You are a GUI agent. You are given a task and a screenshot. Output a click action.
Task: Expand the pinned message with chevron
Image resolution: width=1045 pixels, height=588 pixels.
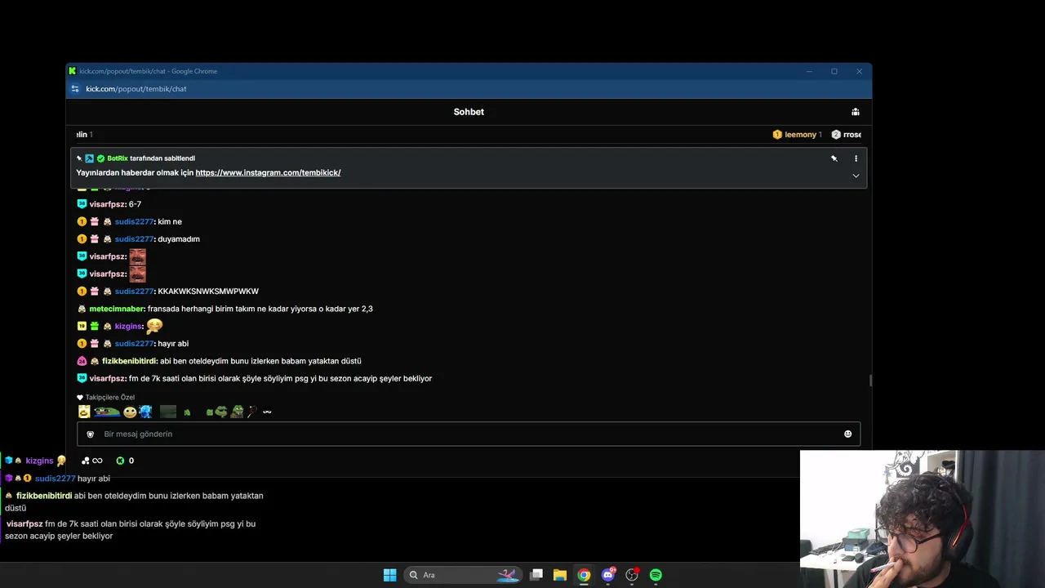point(856,176)
